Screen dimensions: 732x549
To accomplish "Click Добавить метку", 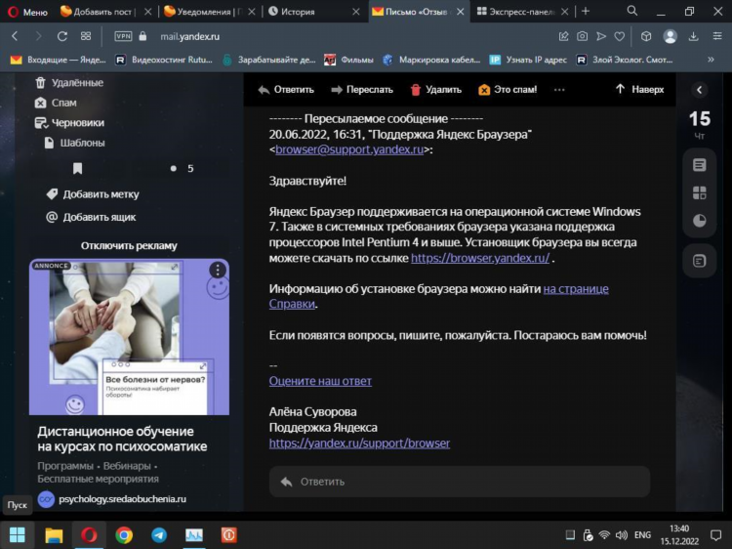I will coord(93,193).
